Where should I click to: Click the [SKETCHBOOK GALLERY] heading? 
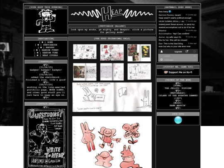click(112, 26)
